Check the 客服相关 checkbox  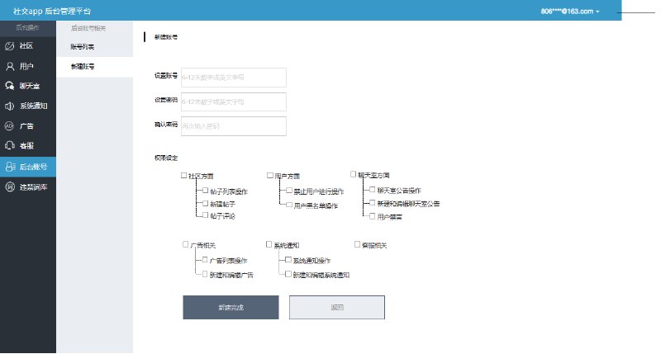point(357,244)
